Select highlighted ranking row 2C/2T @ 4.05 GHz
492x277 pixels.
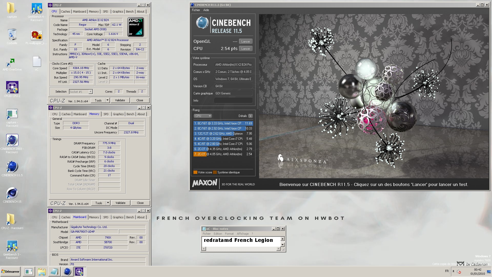[223, 154]
